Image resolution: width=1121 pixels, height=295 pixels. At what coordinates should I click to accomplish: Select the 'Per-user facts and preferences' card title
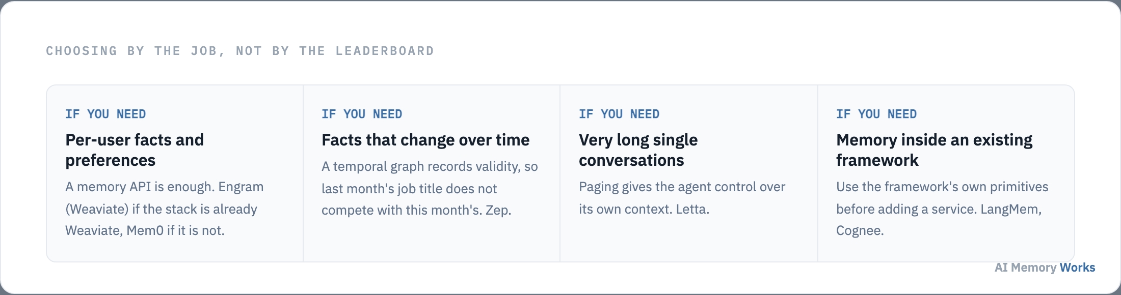point(135,150)
